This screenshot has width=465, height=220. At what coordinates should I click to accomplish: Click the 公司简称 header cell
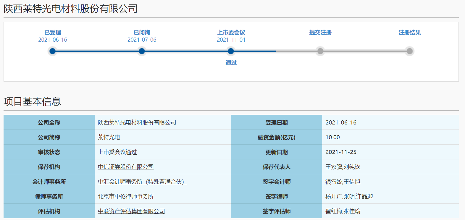point(49,137)
